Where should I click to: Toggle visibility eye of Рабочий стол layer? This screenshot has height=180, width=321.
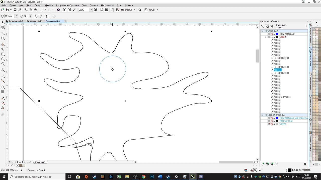pyautogui.click(x=269, y=121)
